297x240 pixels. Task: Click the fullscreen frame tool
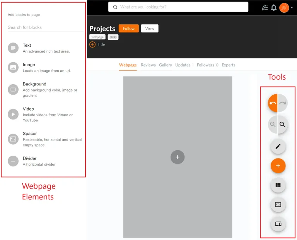278,204
